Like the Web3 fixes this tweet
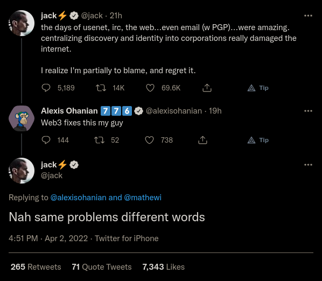Image resolution: width=322 pixels, height=281 pixels. (149, 140)
